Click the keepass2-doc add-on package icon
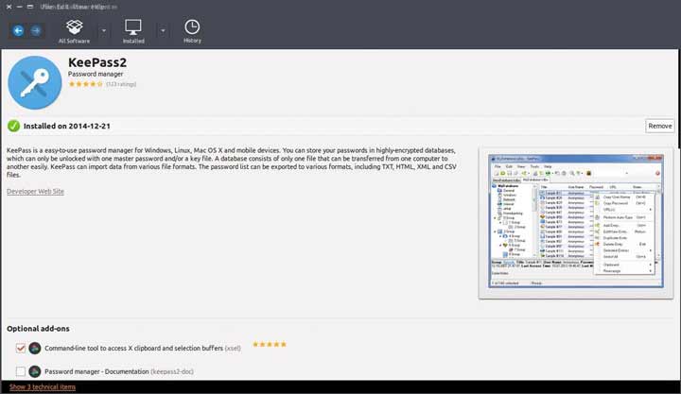The height and width of the screenshot is (394, 681). (35, 371)
